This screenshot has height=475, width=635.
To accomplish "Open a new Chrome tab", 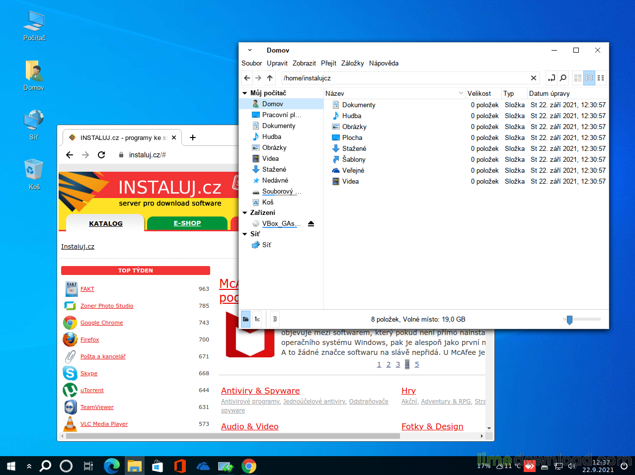I will [193, 137].
